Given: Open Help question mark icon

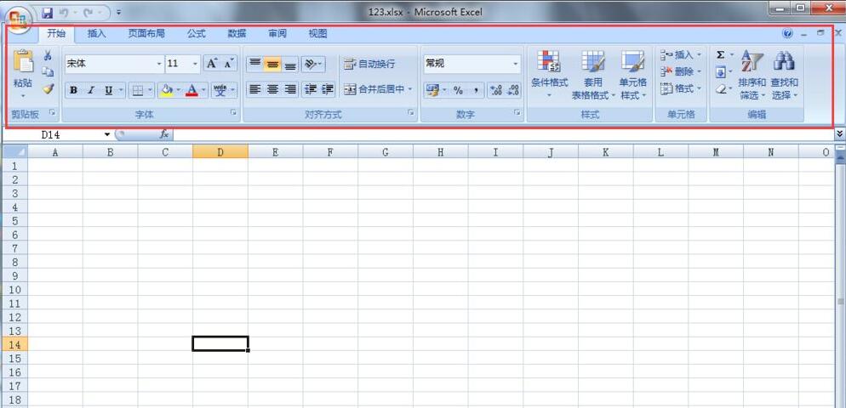Looking at the screenshot, I should 787,33.
